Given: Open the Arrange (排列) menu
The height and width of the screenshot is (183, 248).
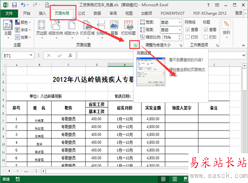Looking at the screenshot, I should (226, 29).
